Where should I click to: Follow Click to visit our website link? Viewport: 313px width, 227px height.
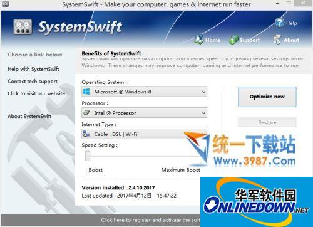pos(36,93)
